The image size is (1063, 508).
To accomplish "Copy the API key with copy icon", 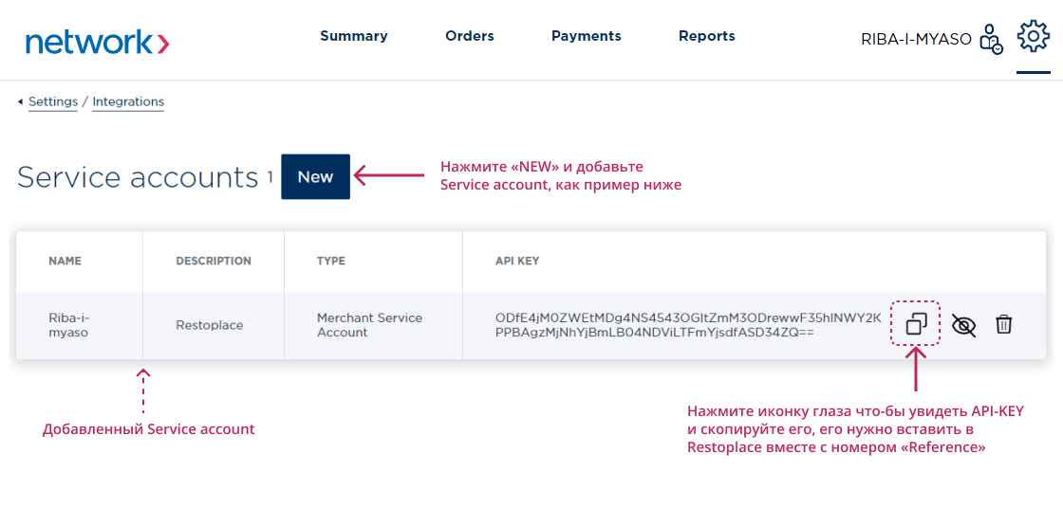I will pyautogui.click(x=916, y=324).
